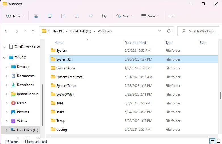The image size is (222, 144).
Task: Click the Copy icon in toolbar
Action: pos(50,16)
